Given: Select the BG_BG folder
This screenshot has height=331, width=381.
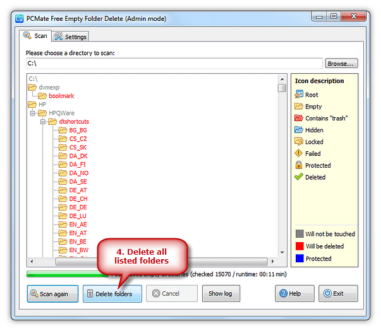Looking at the screenshot, I should [x=78, y=131].
